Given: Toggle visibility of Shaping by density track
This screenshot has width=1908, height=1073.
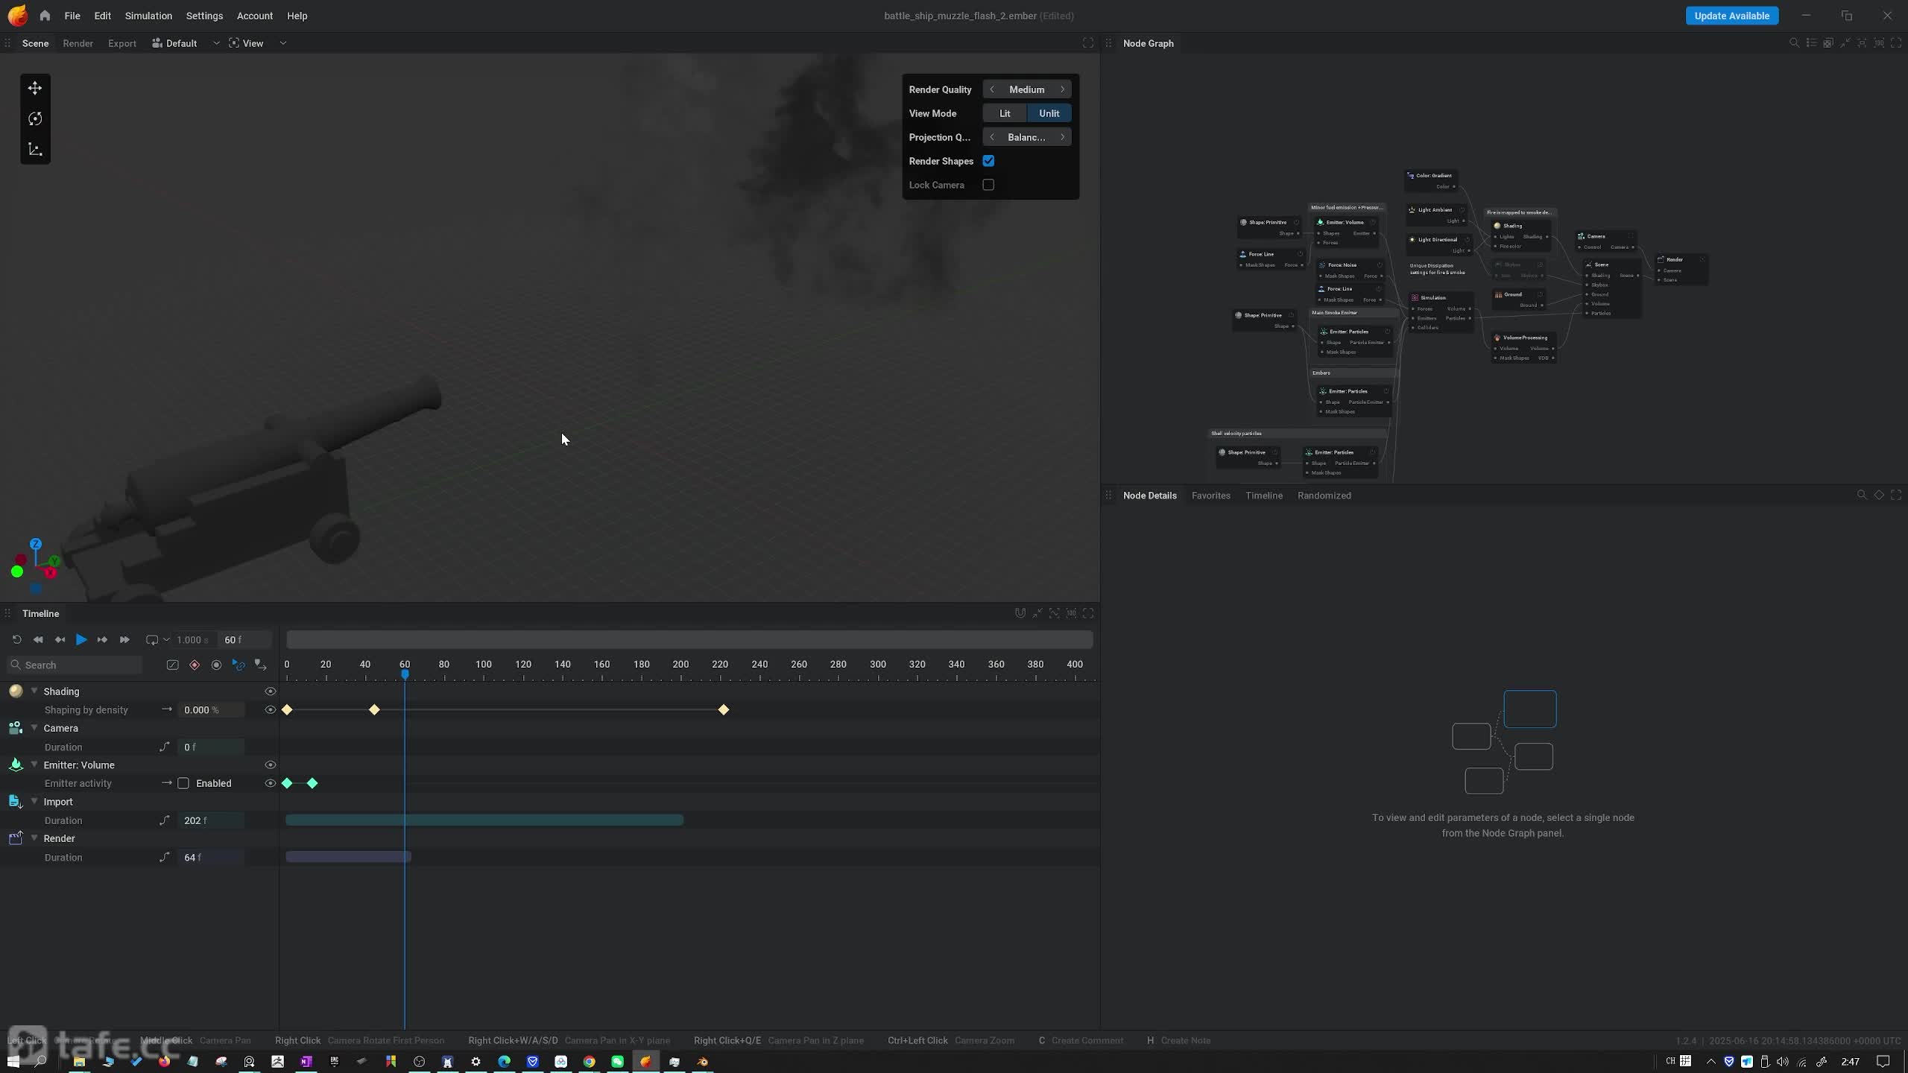Looking at the screenshot, I should (x=271, y=710).
